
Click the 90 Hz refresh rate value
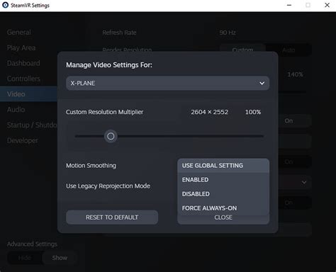(x=228, y=33)
